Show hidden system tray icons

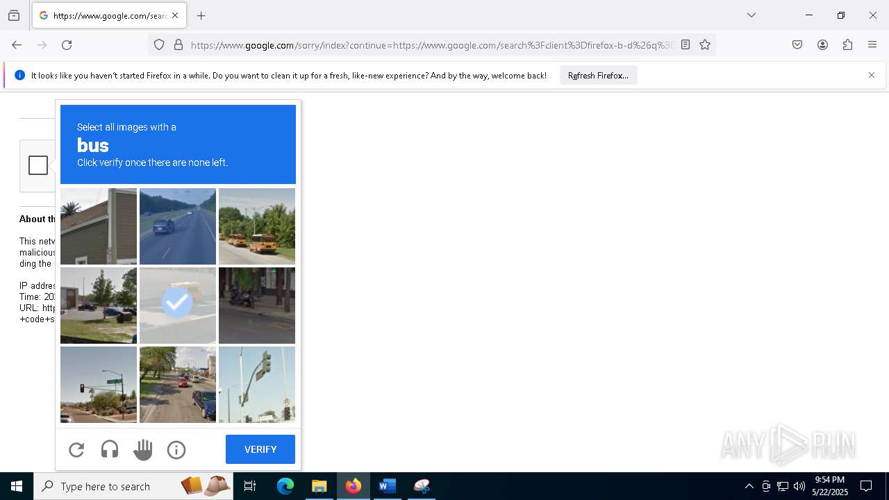tap(749, 486)
